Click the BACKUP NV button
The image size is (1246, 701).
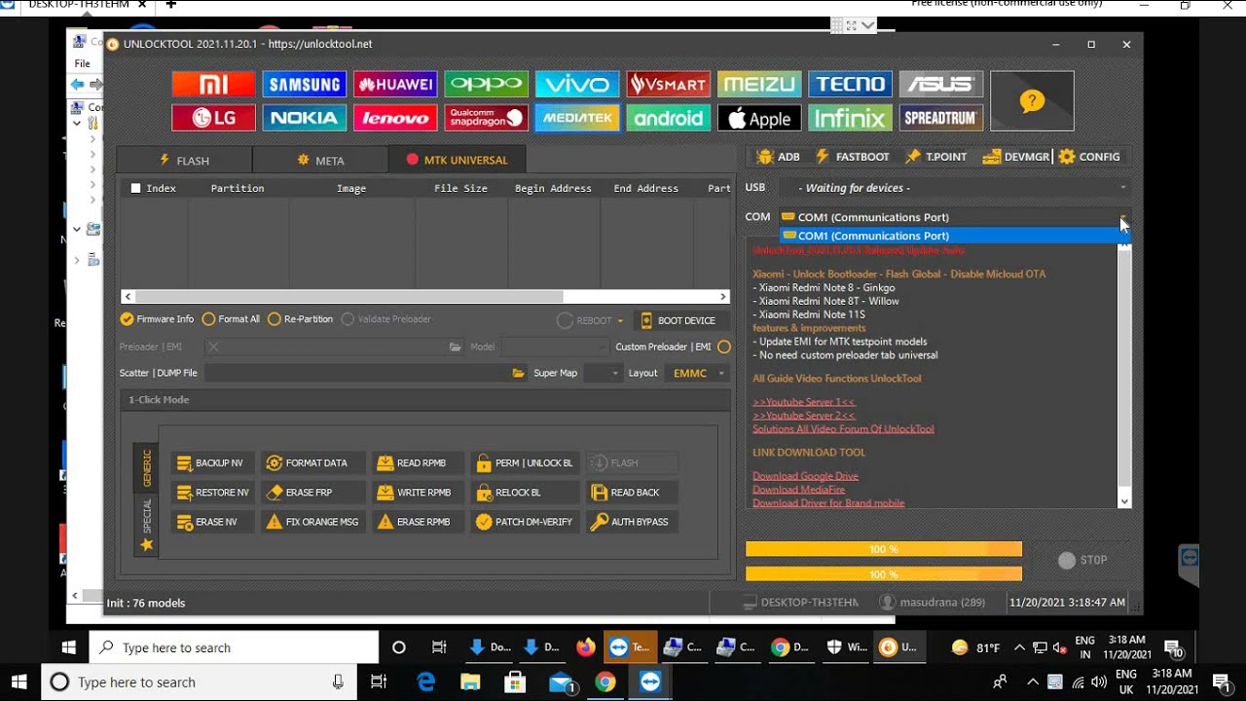[x=212, y=463]
